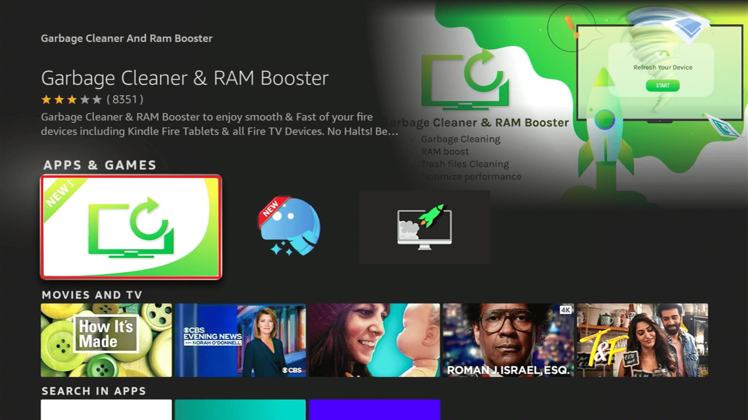Click the Movies and TV section heading
Image resolution: width=748 pixels, height=420 pixels.
pos(92,295)
